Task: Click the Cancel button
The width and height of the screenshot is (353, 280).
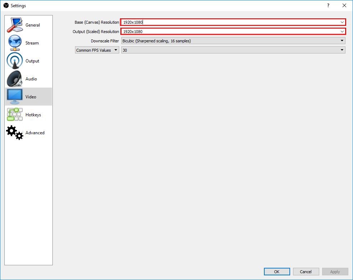Action: (306, 272)
